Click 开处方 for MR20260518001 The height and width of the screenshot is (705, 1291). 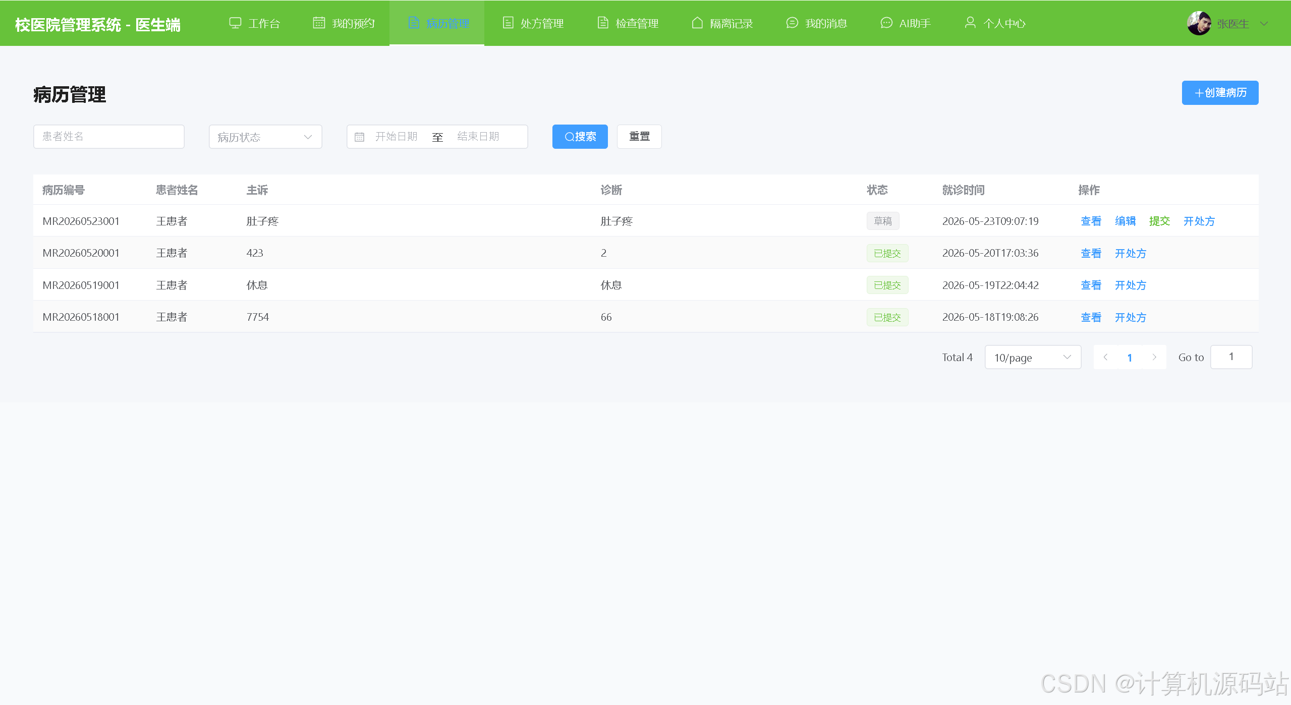point(1131,317)
